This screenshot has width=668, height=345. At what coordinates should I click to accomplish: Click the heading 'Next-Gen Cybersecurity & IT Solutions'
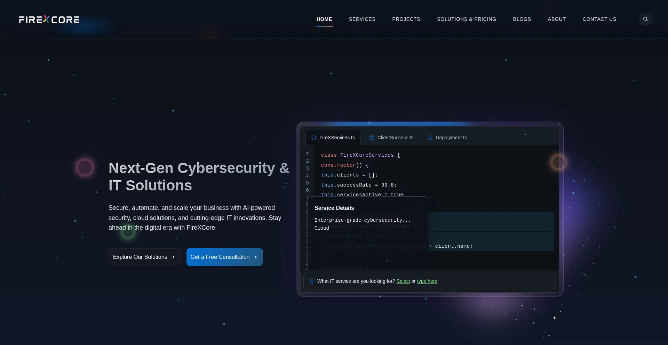199,176
